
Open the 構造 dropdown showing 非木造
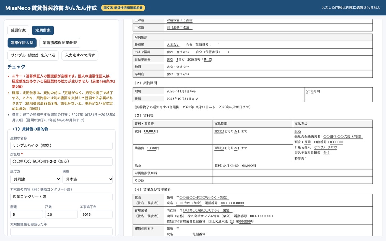87,179
